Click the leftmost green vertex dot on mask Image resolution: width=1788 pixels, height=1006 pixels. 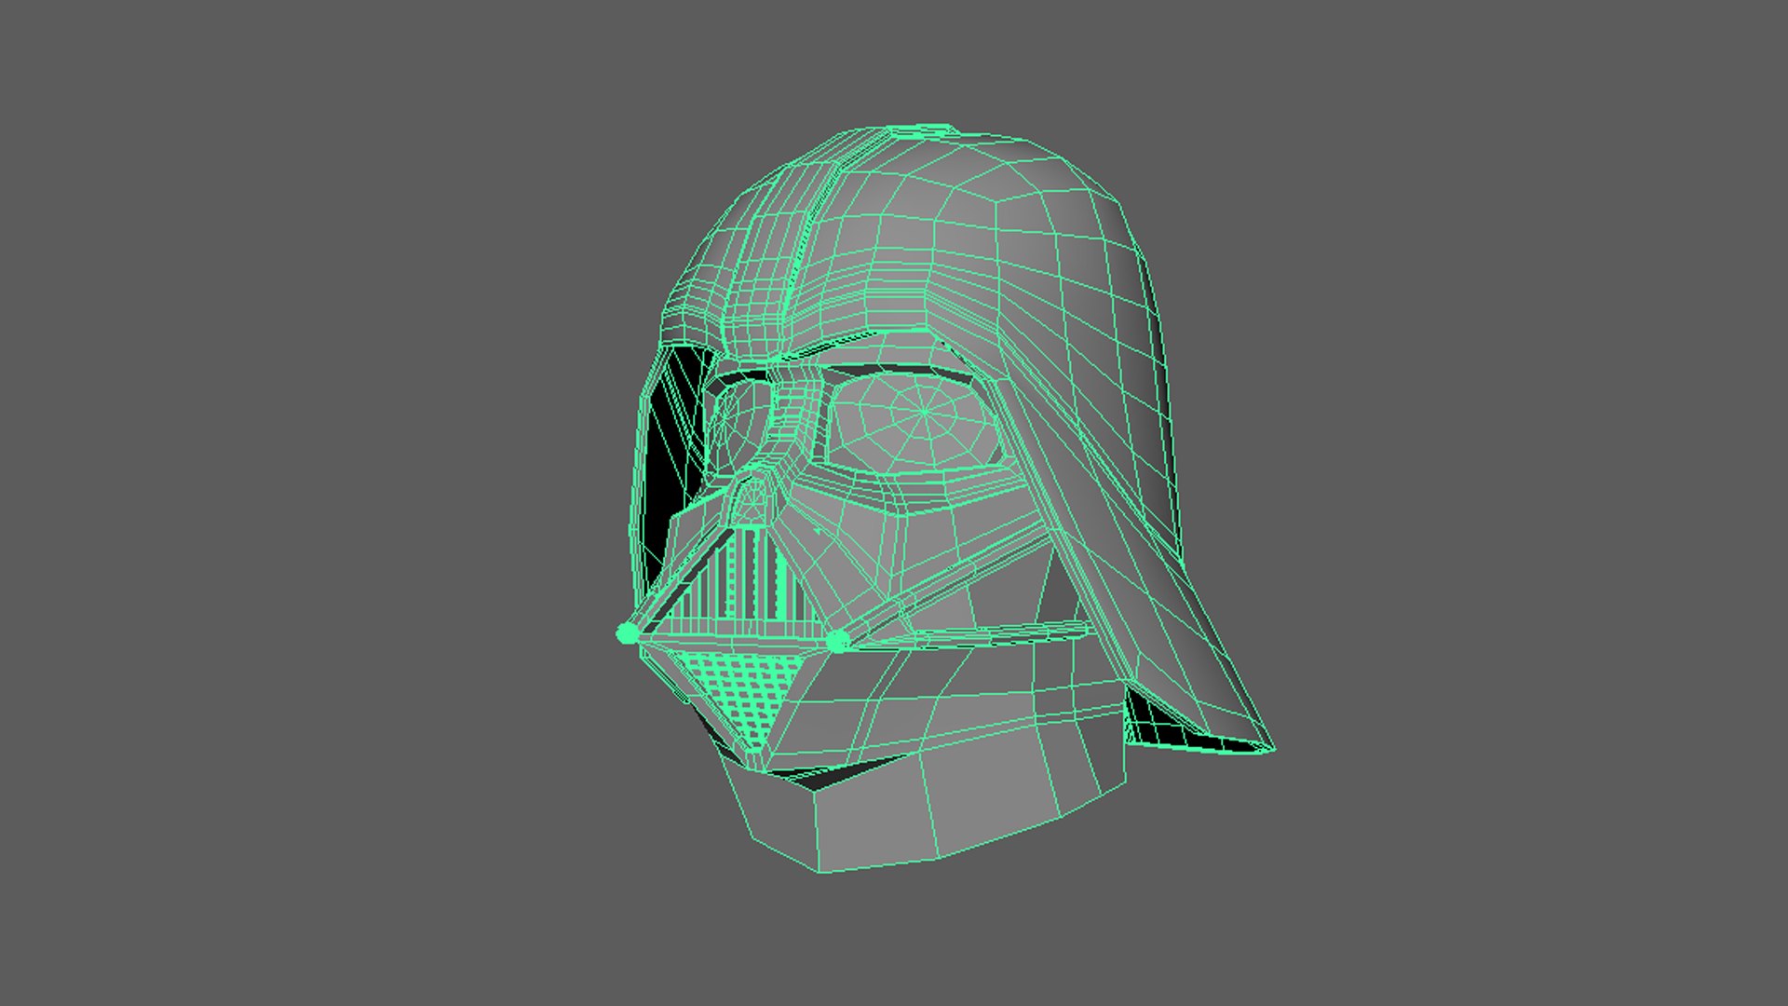pyautogui.click(x=627, y=634)
